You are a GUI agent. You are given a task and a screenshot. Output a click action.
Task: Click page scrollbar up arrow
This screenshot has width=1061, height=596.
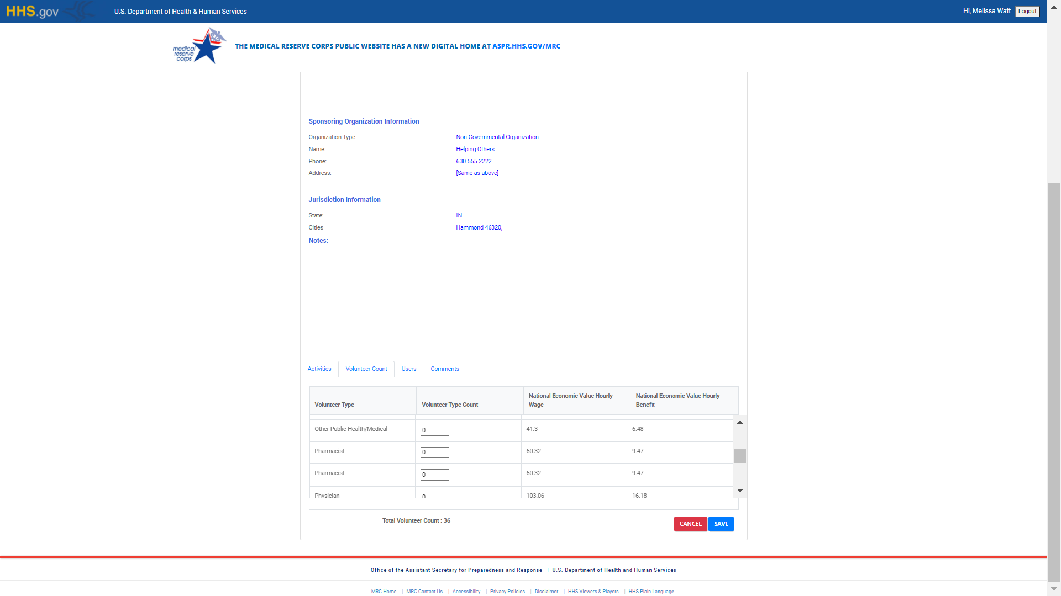[1054, 7]
